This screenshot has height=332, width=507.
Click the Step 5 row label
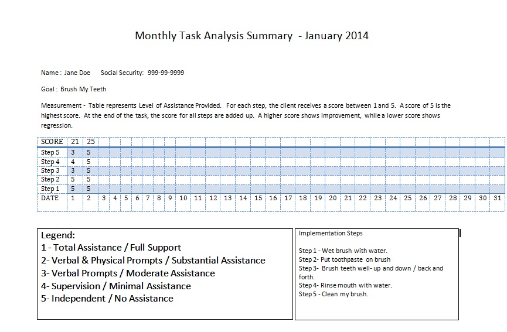click(50, 152)
